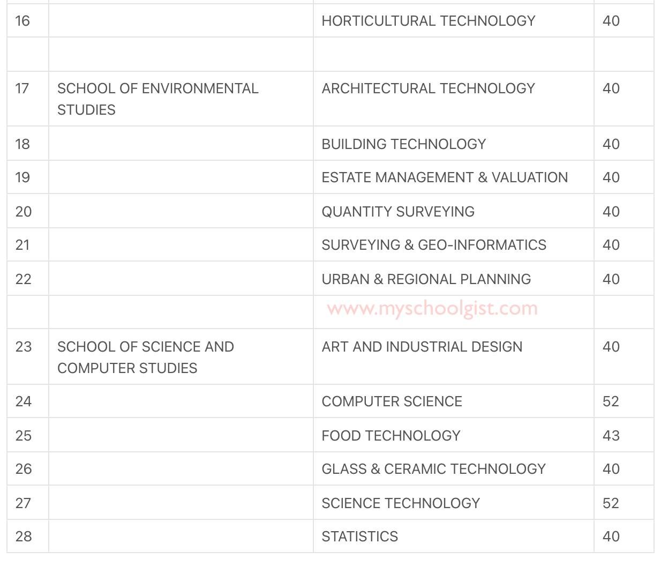This screenshot has width=661, height=566.
Task: Select the SCIENCE TECHNOLOGY course
Action: coord(400,503)
